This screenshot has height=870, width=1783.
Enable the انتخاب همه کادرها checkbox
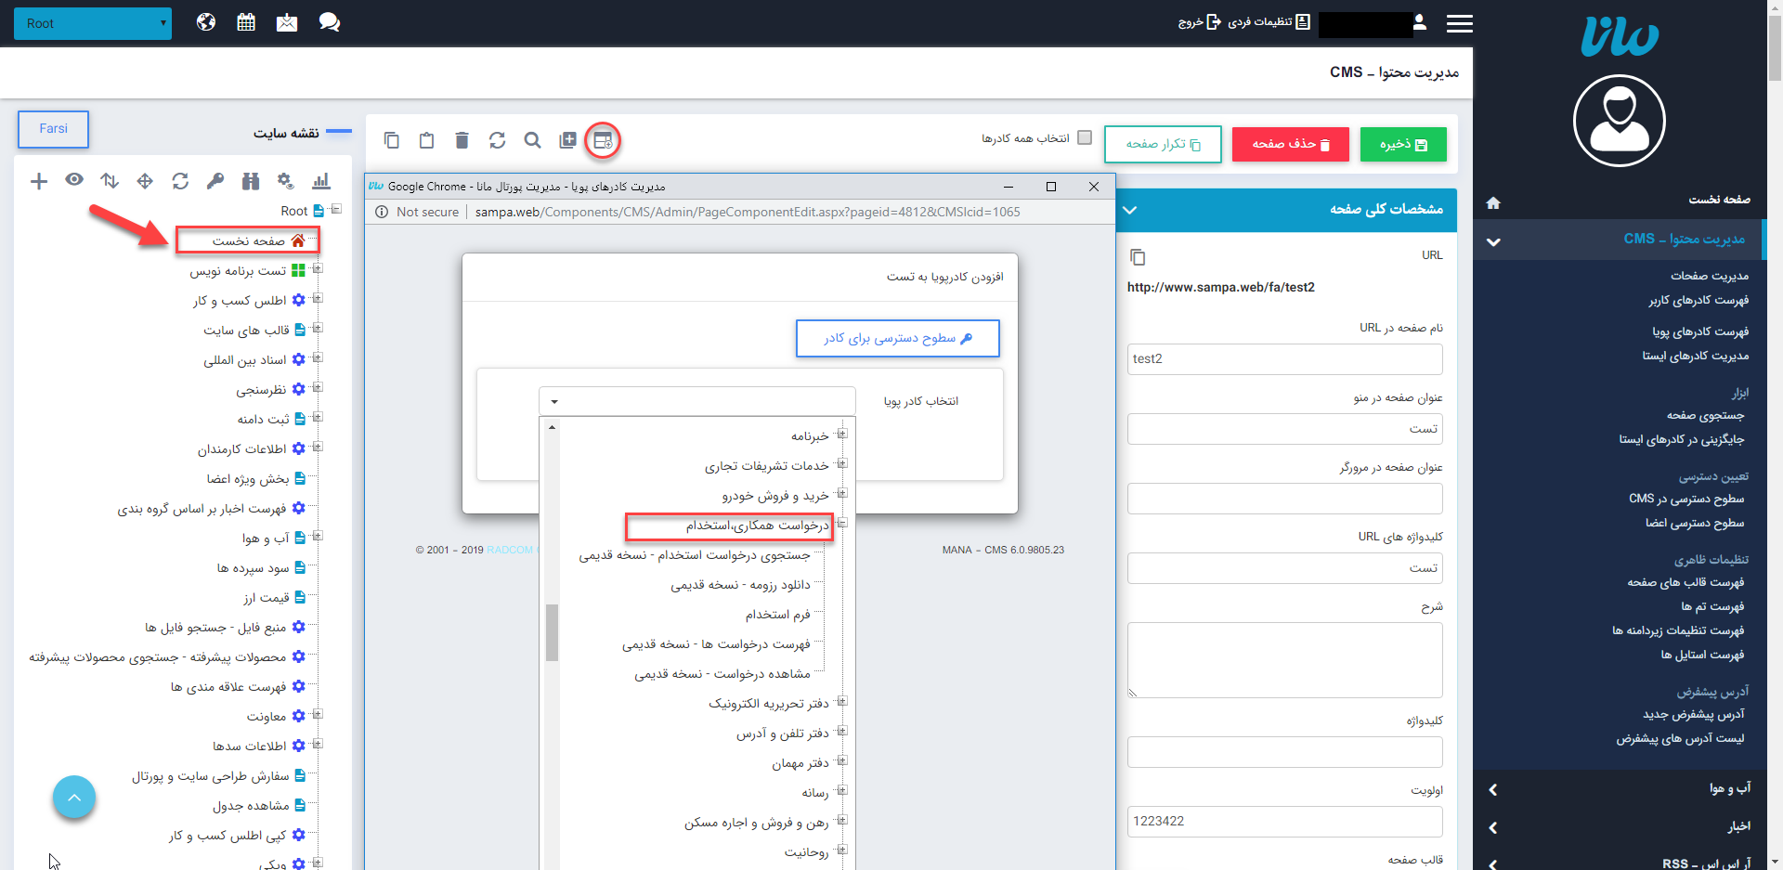1086,137
